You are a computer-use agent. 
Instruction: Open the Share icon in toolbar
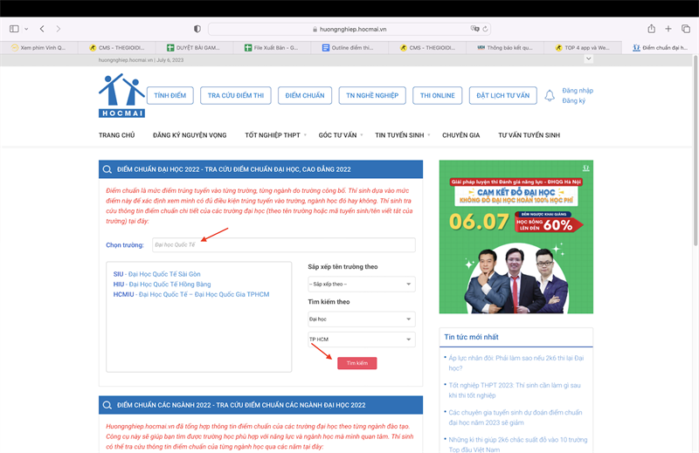(x=651, y=29)
